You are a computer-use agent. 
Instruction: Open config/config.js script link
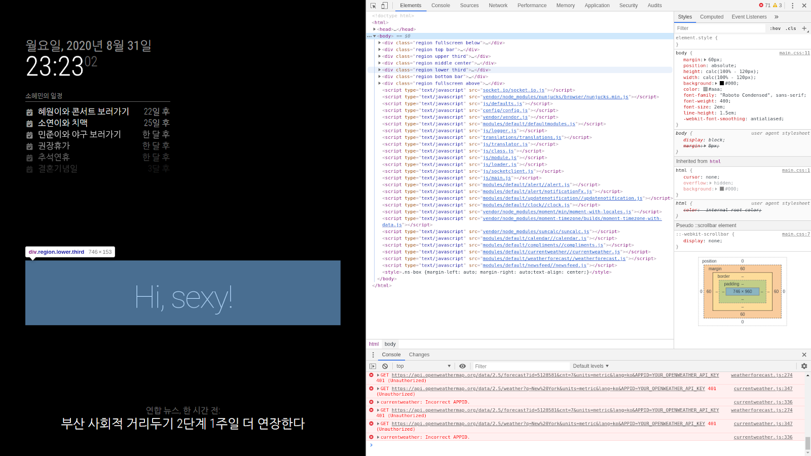point(505,110)
